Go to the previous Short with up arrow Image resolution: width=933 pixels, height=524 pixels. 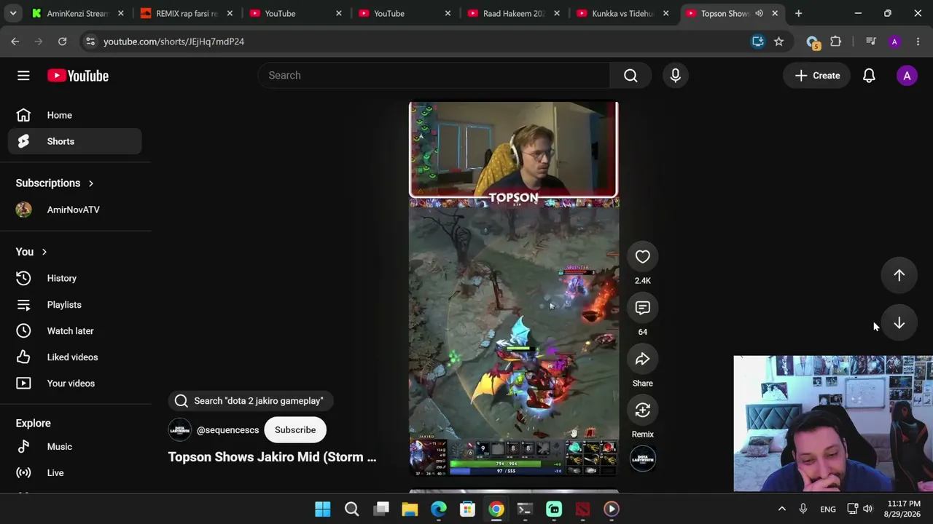click(899, 275)
